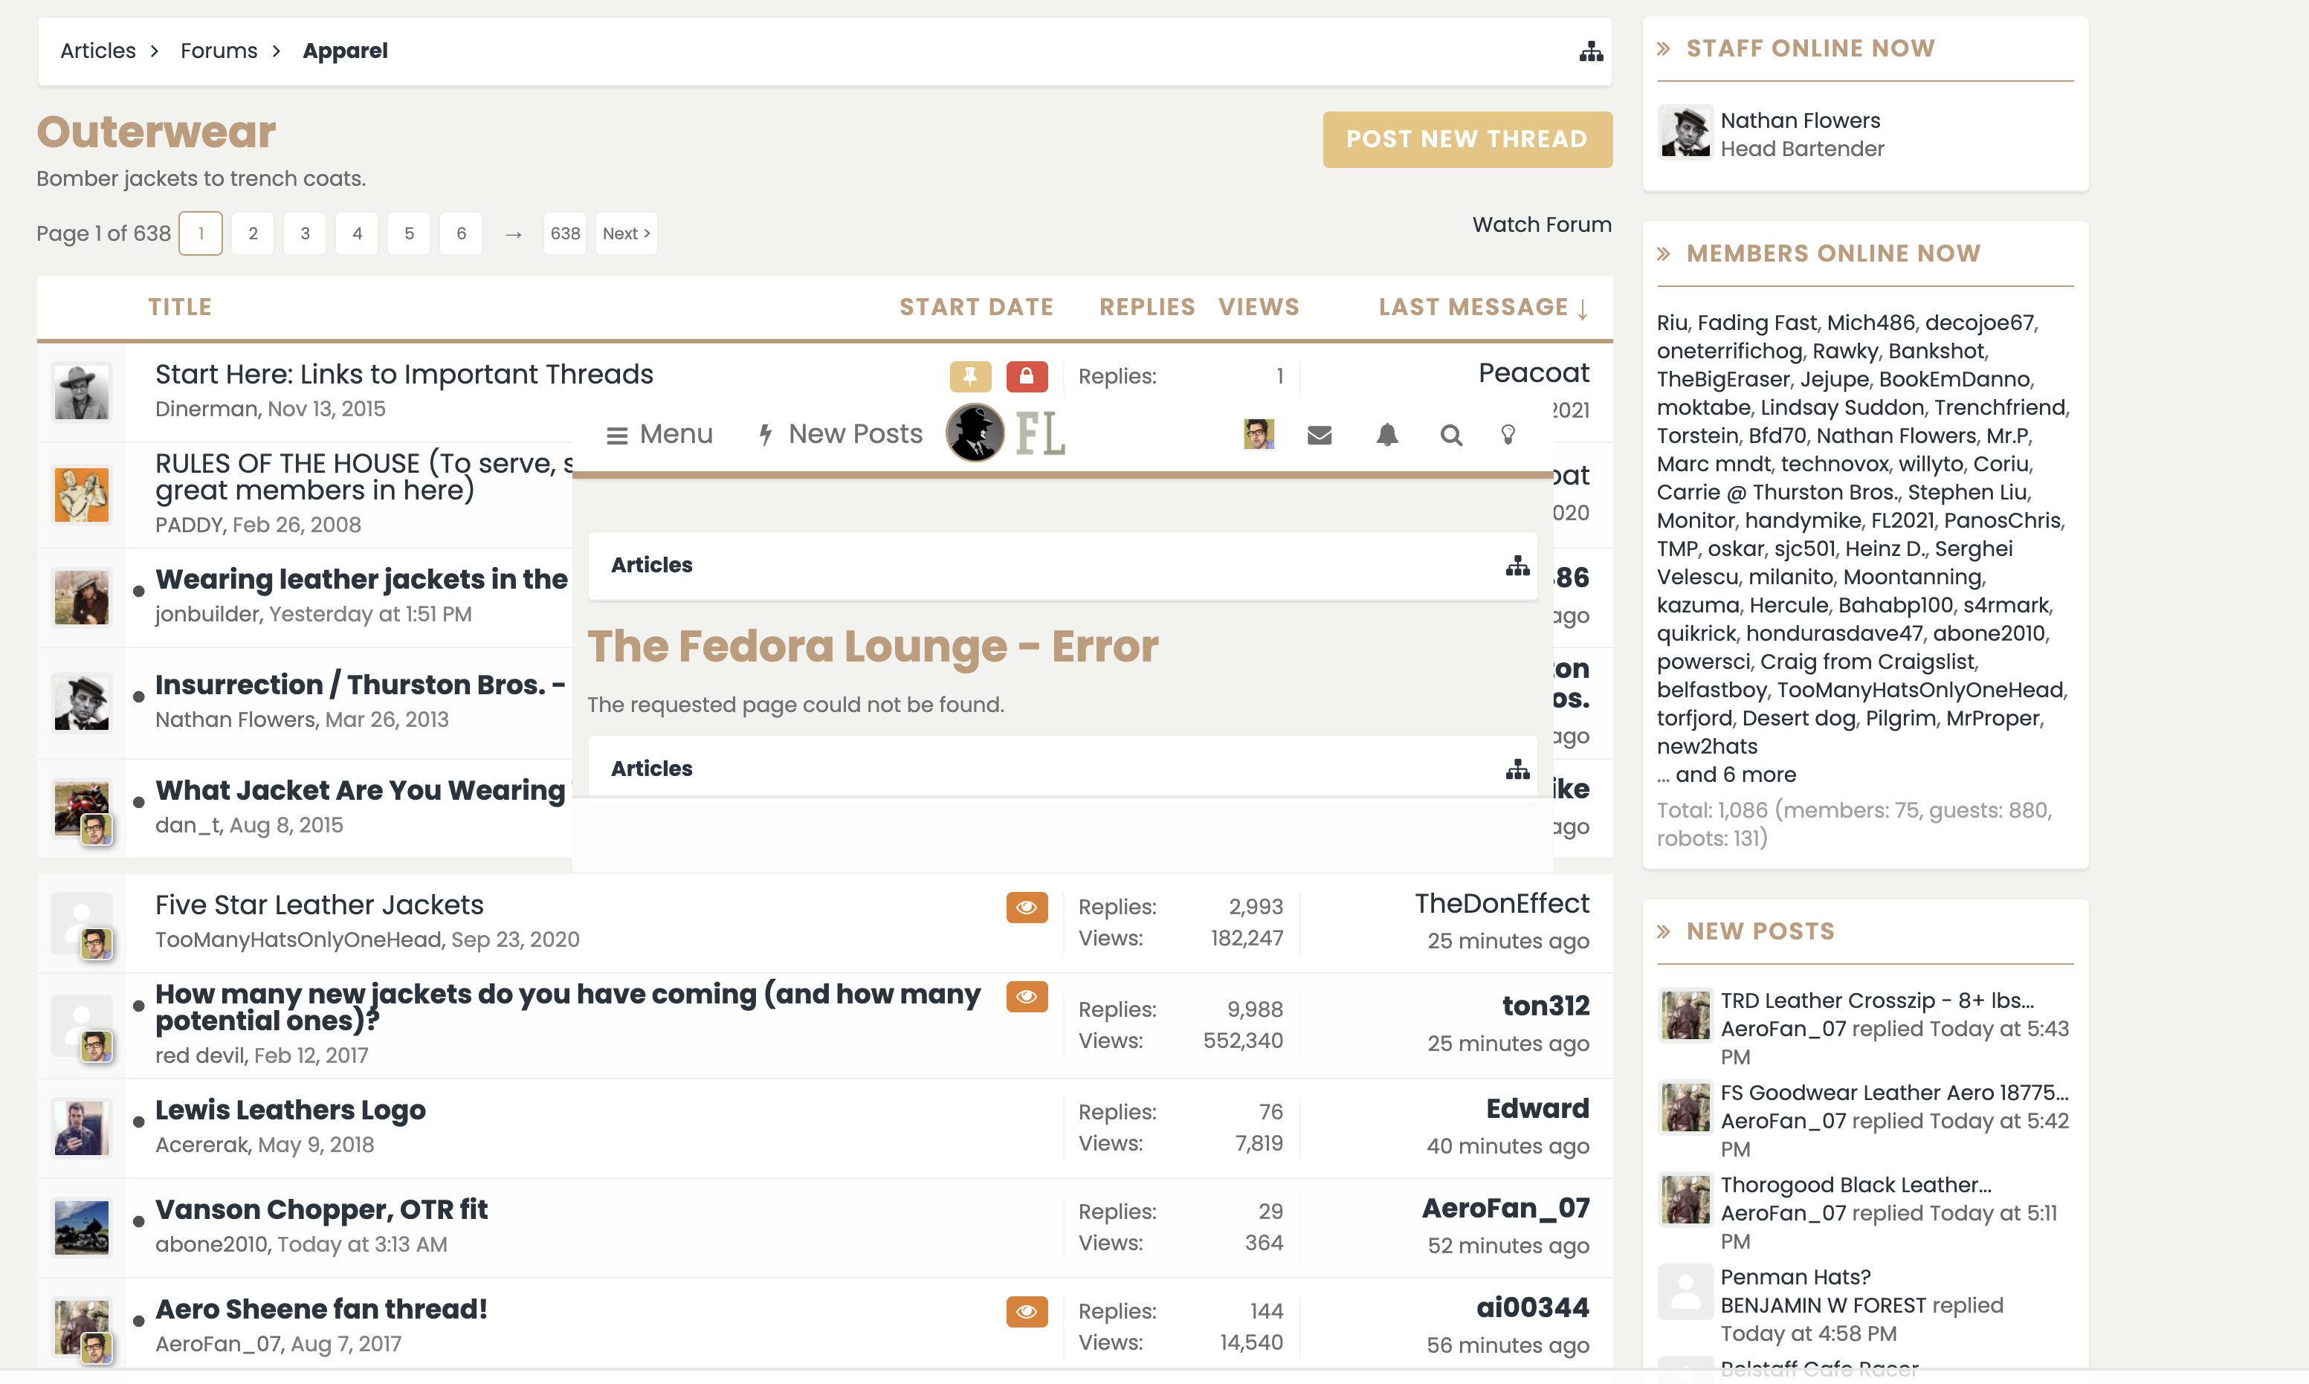Go to page 2
The image size is (2309, 1384).
pyautogui.click(x=253, y=233)
